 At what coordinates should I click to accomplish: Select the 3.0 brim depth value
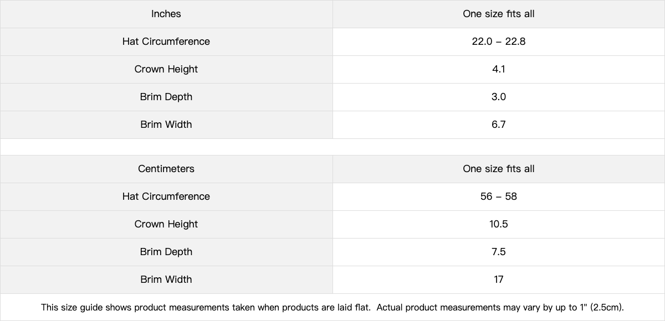click(499, 97)
